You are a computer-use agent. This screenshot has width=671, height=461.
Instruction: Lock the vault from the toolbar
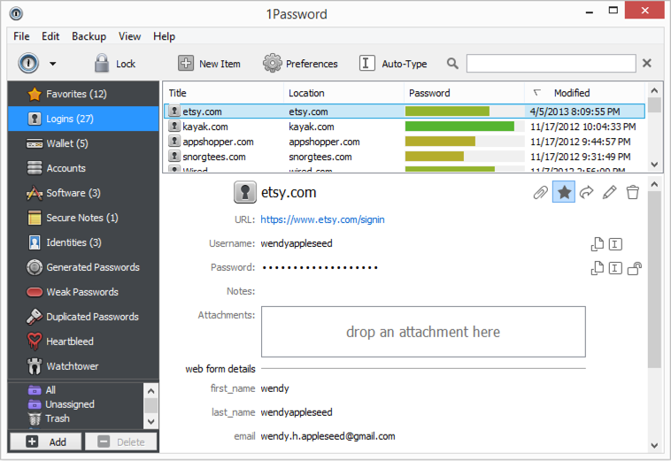(x=115, y=64)
